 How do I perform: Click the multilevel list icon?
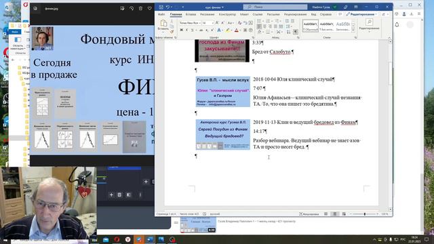pyautogui.click(x=277, y=21)
